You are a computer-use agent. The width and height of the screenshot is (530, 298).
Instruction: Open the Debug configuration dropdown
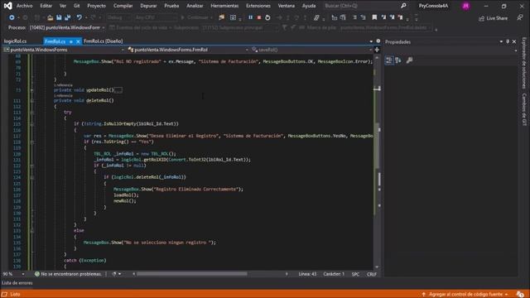[119, 17]
